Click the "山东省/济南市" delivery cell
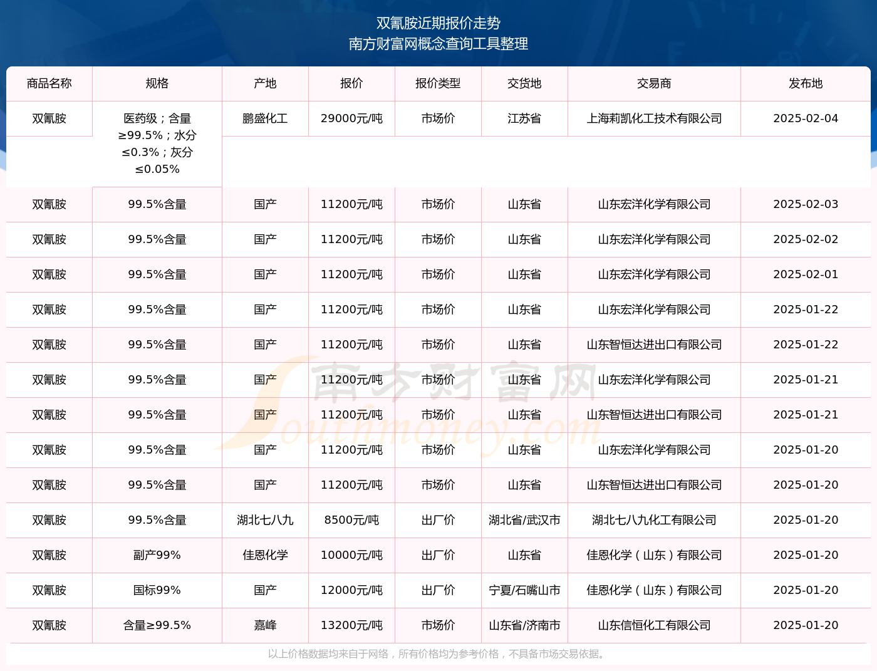 click(524, 625)
